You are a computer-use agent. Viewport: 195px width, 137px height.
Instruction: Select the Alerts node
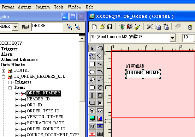point(7,54)
